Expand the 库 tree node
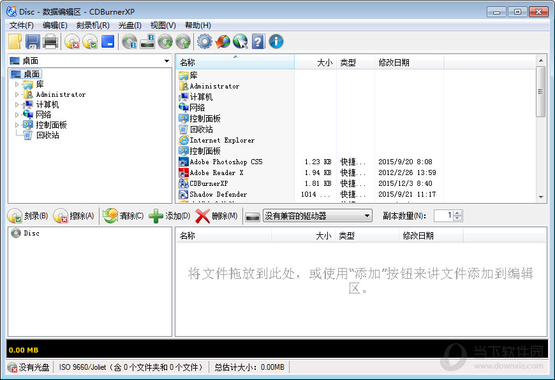The height and width of the screenshot is (380, 555). [17, 84]
